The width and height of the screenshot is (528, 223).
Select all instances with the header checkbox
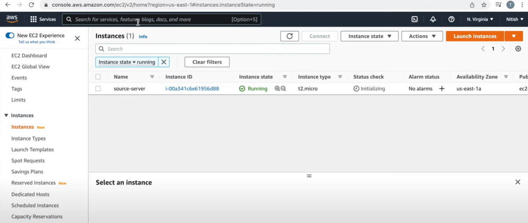[x=98, y=77]
